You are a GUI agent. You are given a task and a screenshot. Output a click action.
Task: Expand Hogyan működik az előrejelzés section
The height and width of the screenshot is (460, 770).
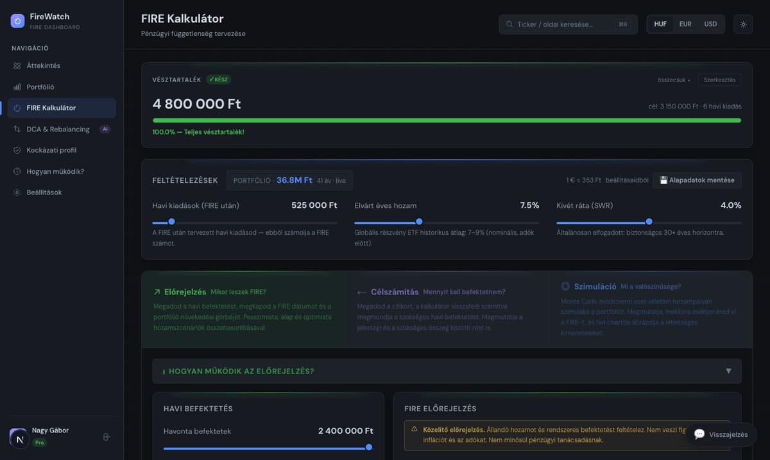point(447,371)
